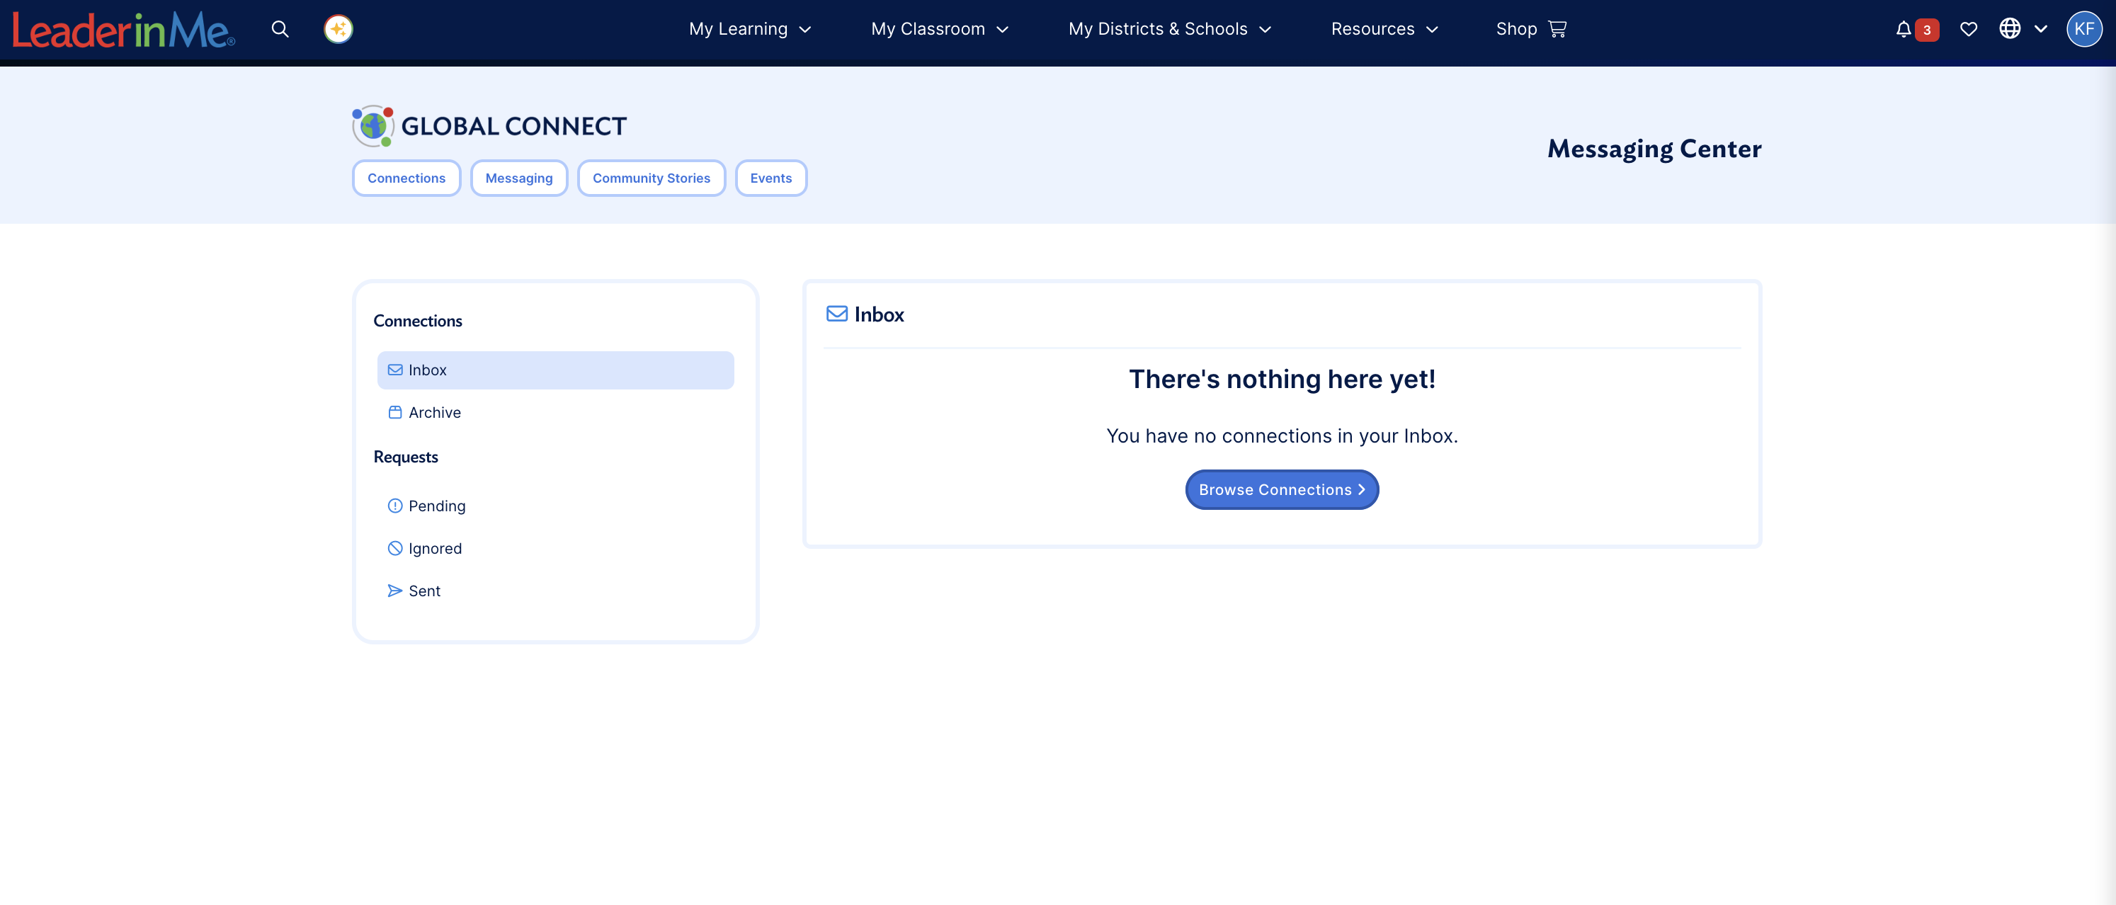The image size is (2116, 905).
Task: Expand the My Learning dropdown chevron
Action: pos(805,30)
